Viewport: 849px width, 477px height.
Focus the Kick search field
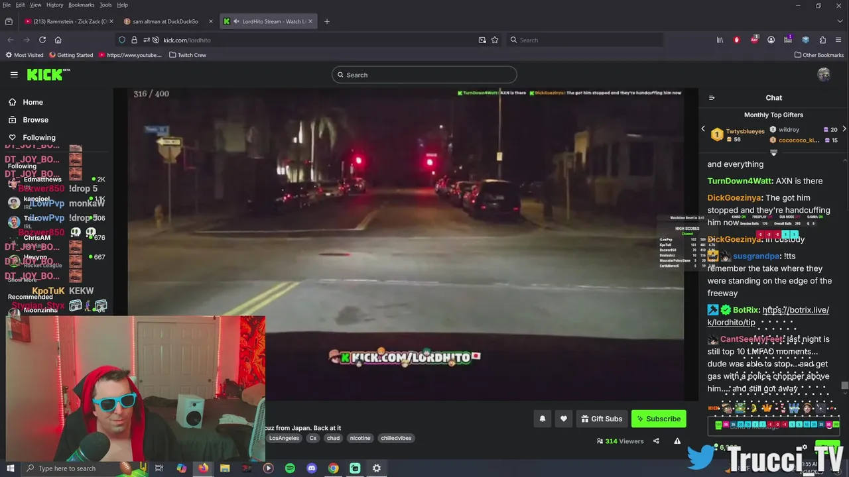click(424, 75)
